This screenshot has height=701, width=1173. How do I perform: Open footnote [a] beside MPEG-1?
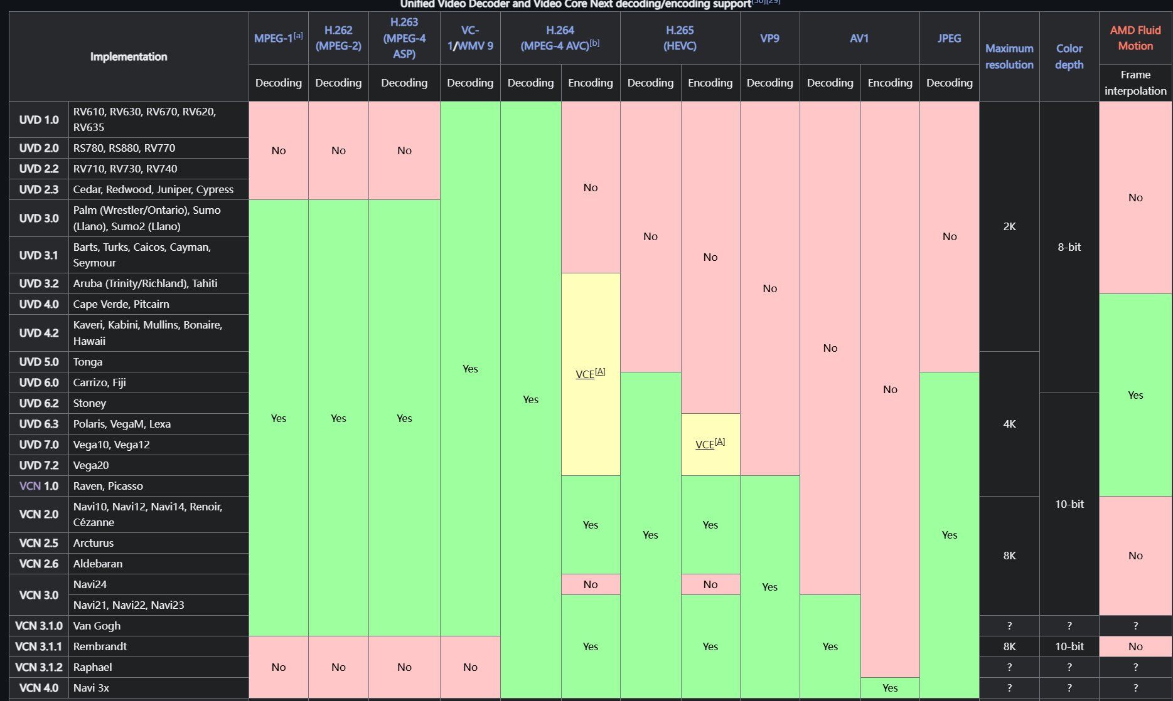click(298, 36)
